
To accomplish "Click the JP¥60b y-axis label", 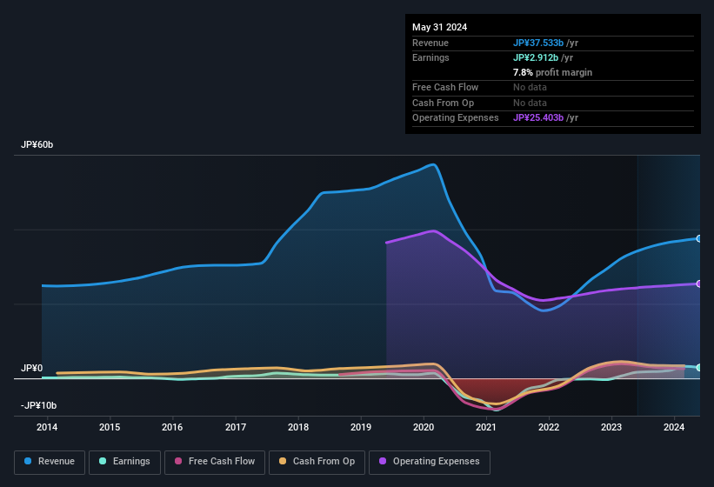I will point(37,144).
